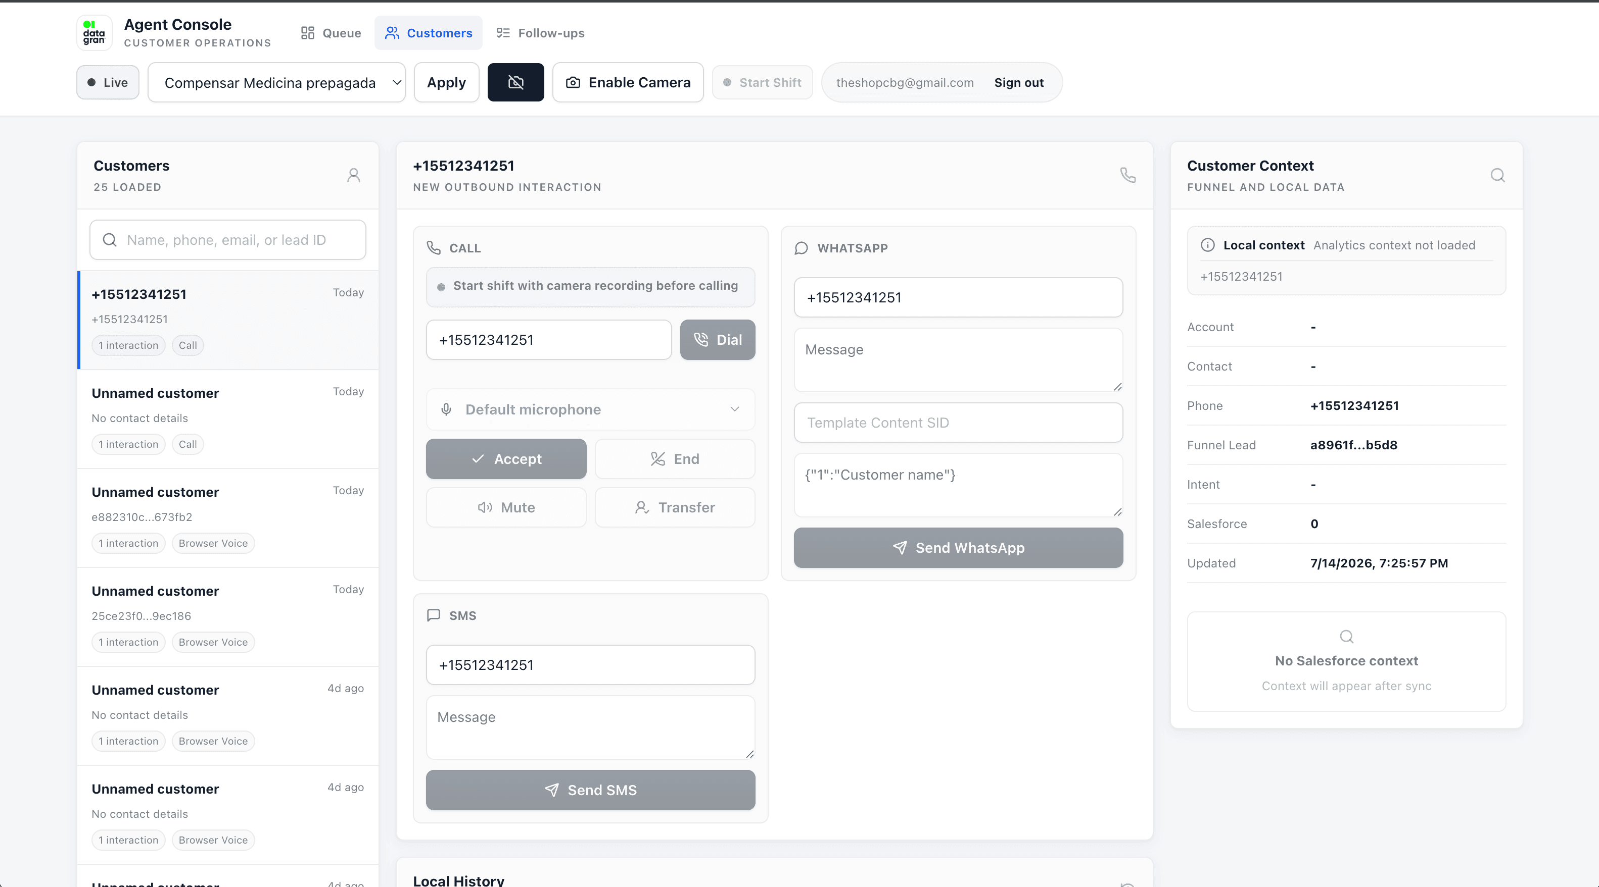
Task: Click the theshopcbg@gmail.com account email
Action: tap(905, 82)
